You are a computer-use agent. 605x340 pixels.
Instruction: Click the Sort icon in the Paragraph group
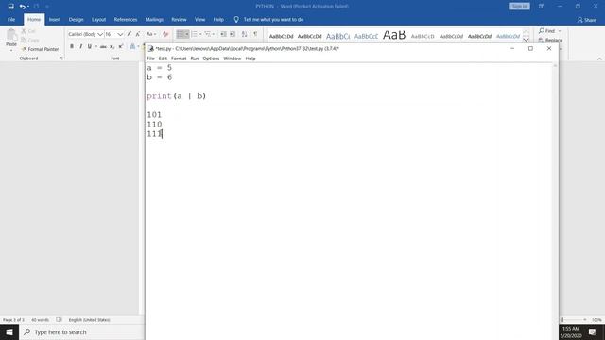(x=244, y=34)
